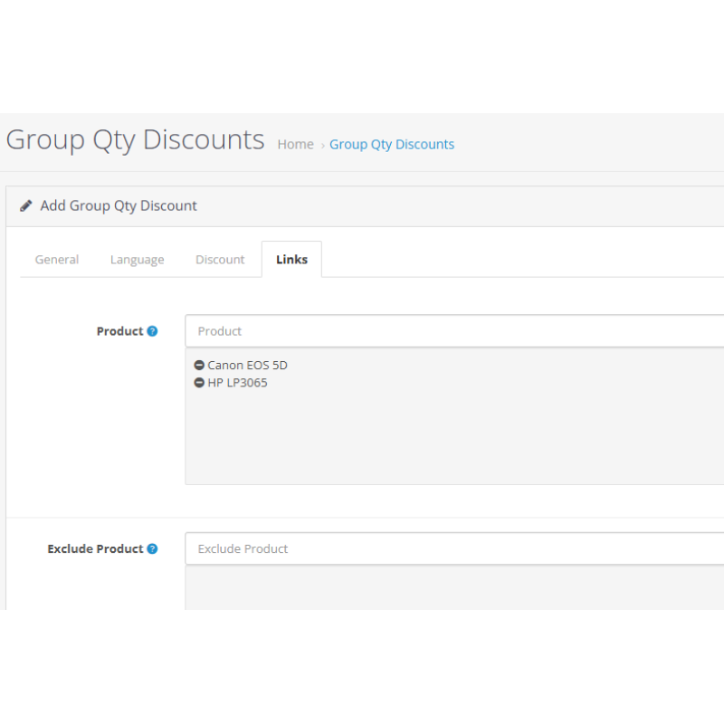The width and height of the screenshot is (724, 724).
Task: Click the help icon beside Product label
Action: [152, 331]
